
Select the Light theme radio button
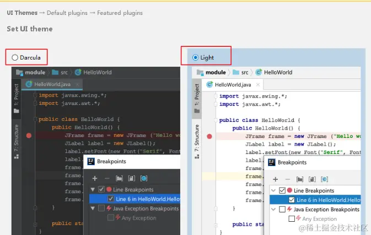[x=195, y=57]
